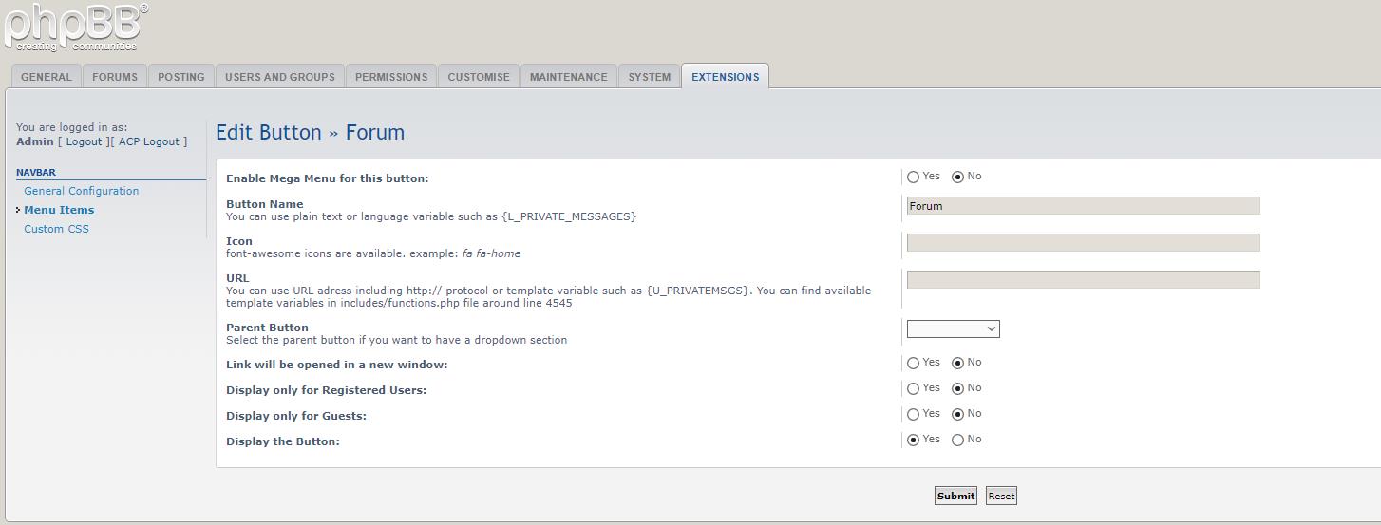
Task: Click the 'fa fa-home' example text
Action: pyautogui.click(x=491, y=253)
